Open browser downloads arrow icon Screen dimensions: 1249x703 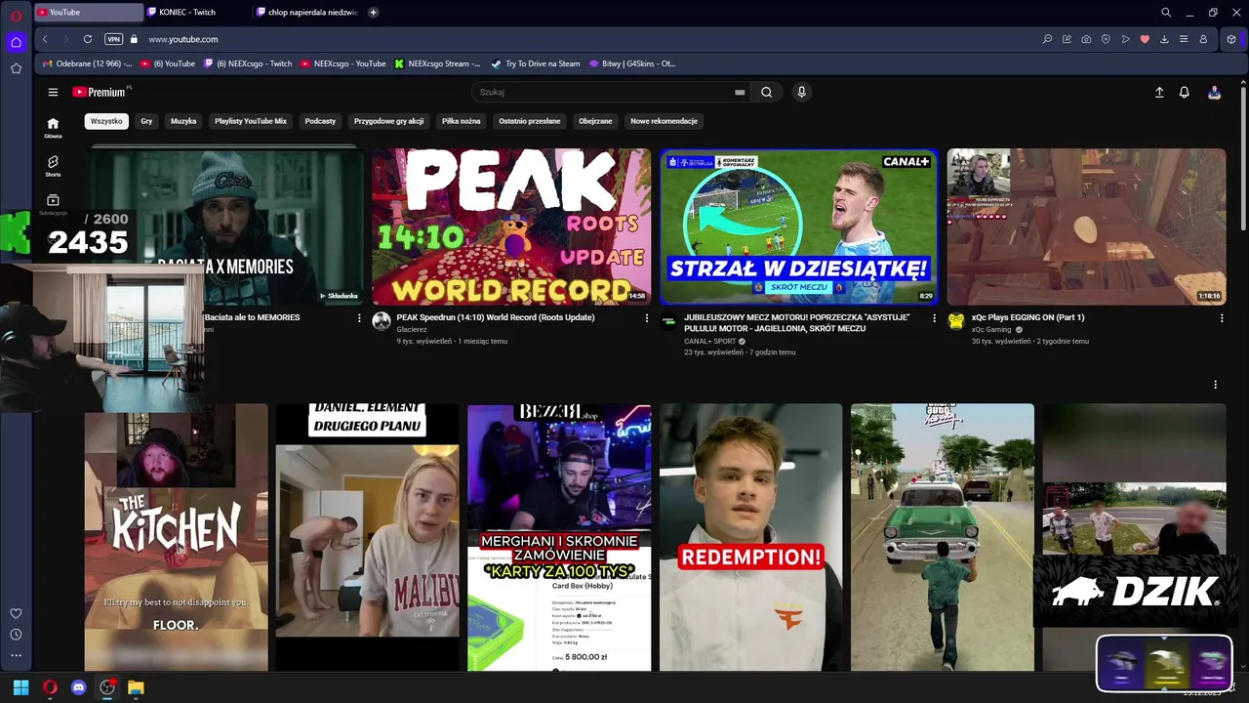click(1164, 39)
